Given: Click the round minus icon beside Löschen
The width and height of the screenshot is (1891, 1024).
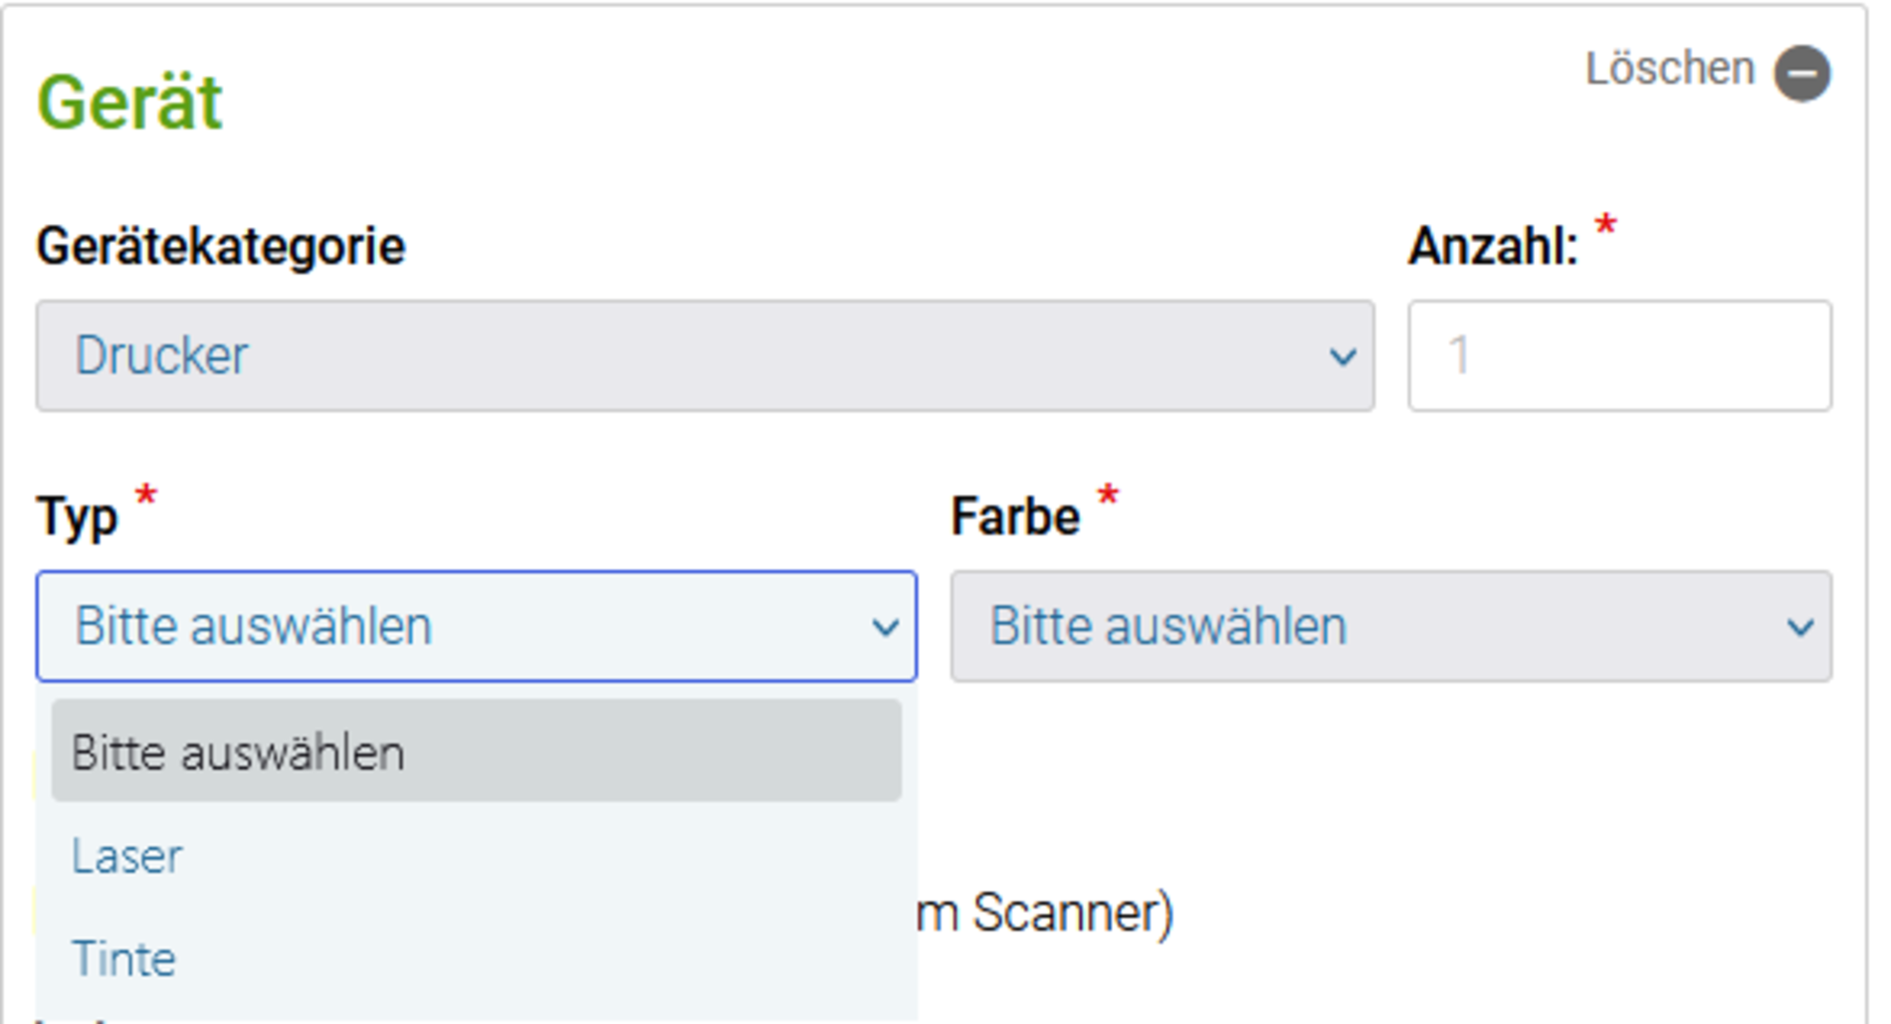Looking at the screenshot, I should [1801, 73].
